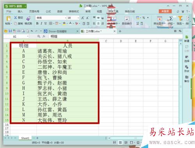The image size is (195, 148).
Task: Open the 插入 Insert ribbon tab
Action: 20,11
